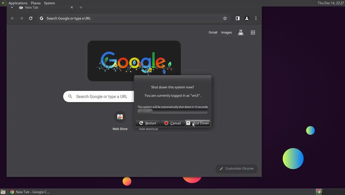Cancel the shutdown dialog
This screenshot has width=345, height=195.
pyautogui.click(x=172, y=123)
